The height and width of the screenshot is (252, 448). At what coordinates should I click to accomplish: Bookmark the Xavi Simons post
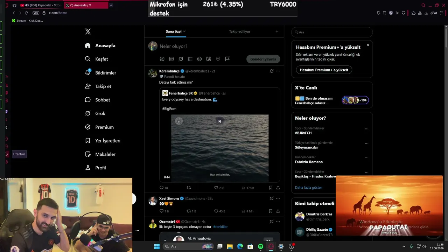pos(271,211)
